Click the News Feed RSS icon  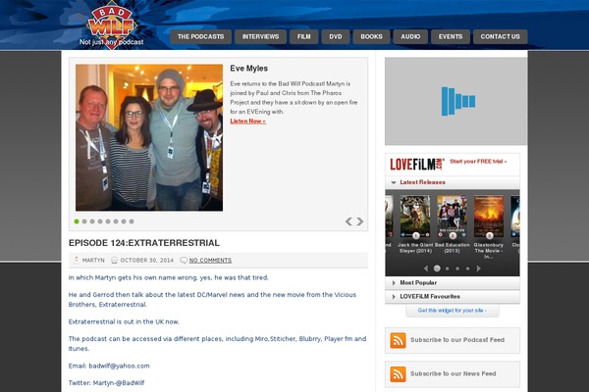pyautogui.click(x=398, y=374)
